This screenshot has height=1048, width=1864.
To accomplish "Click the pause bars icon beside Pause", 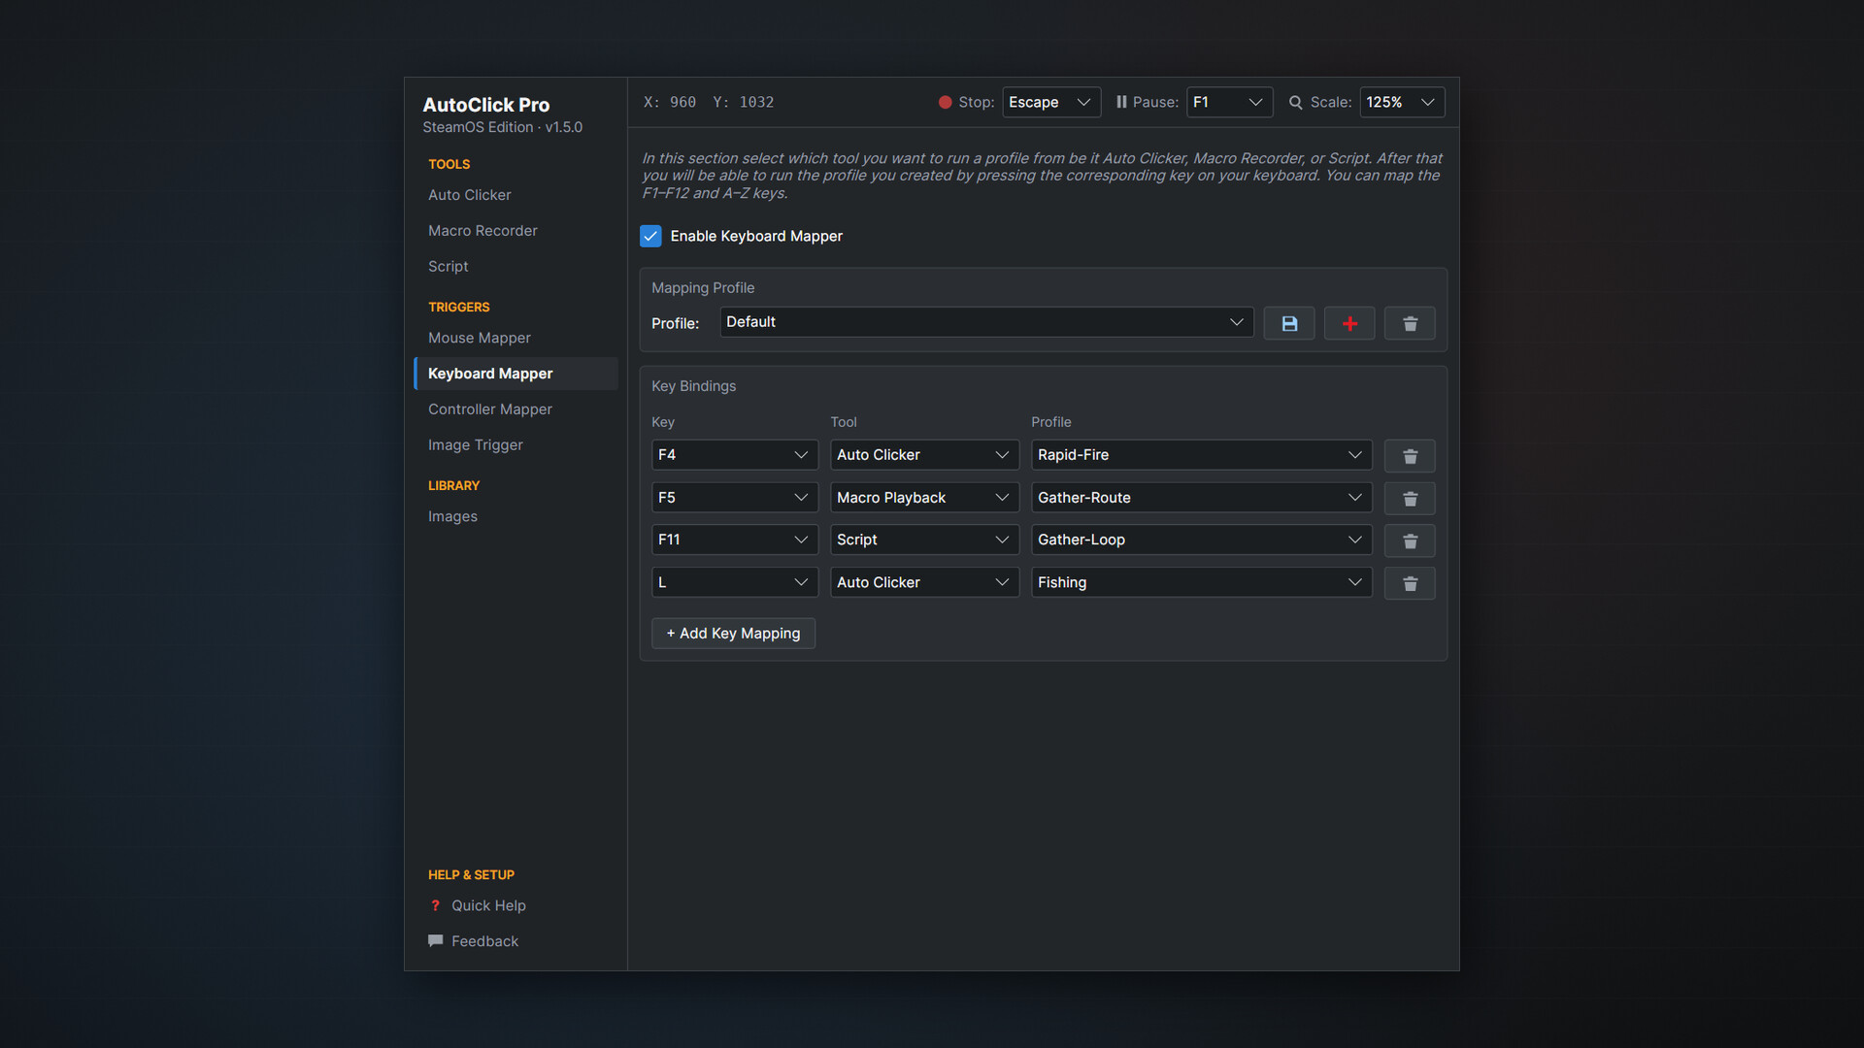I will coord(1121,102).
